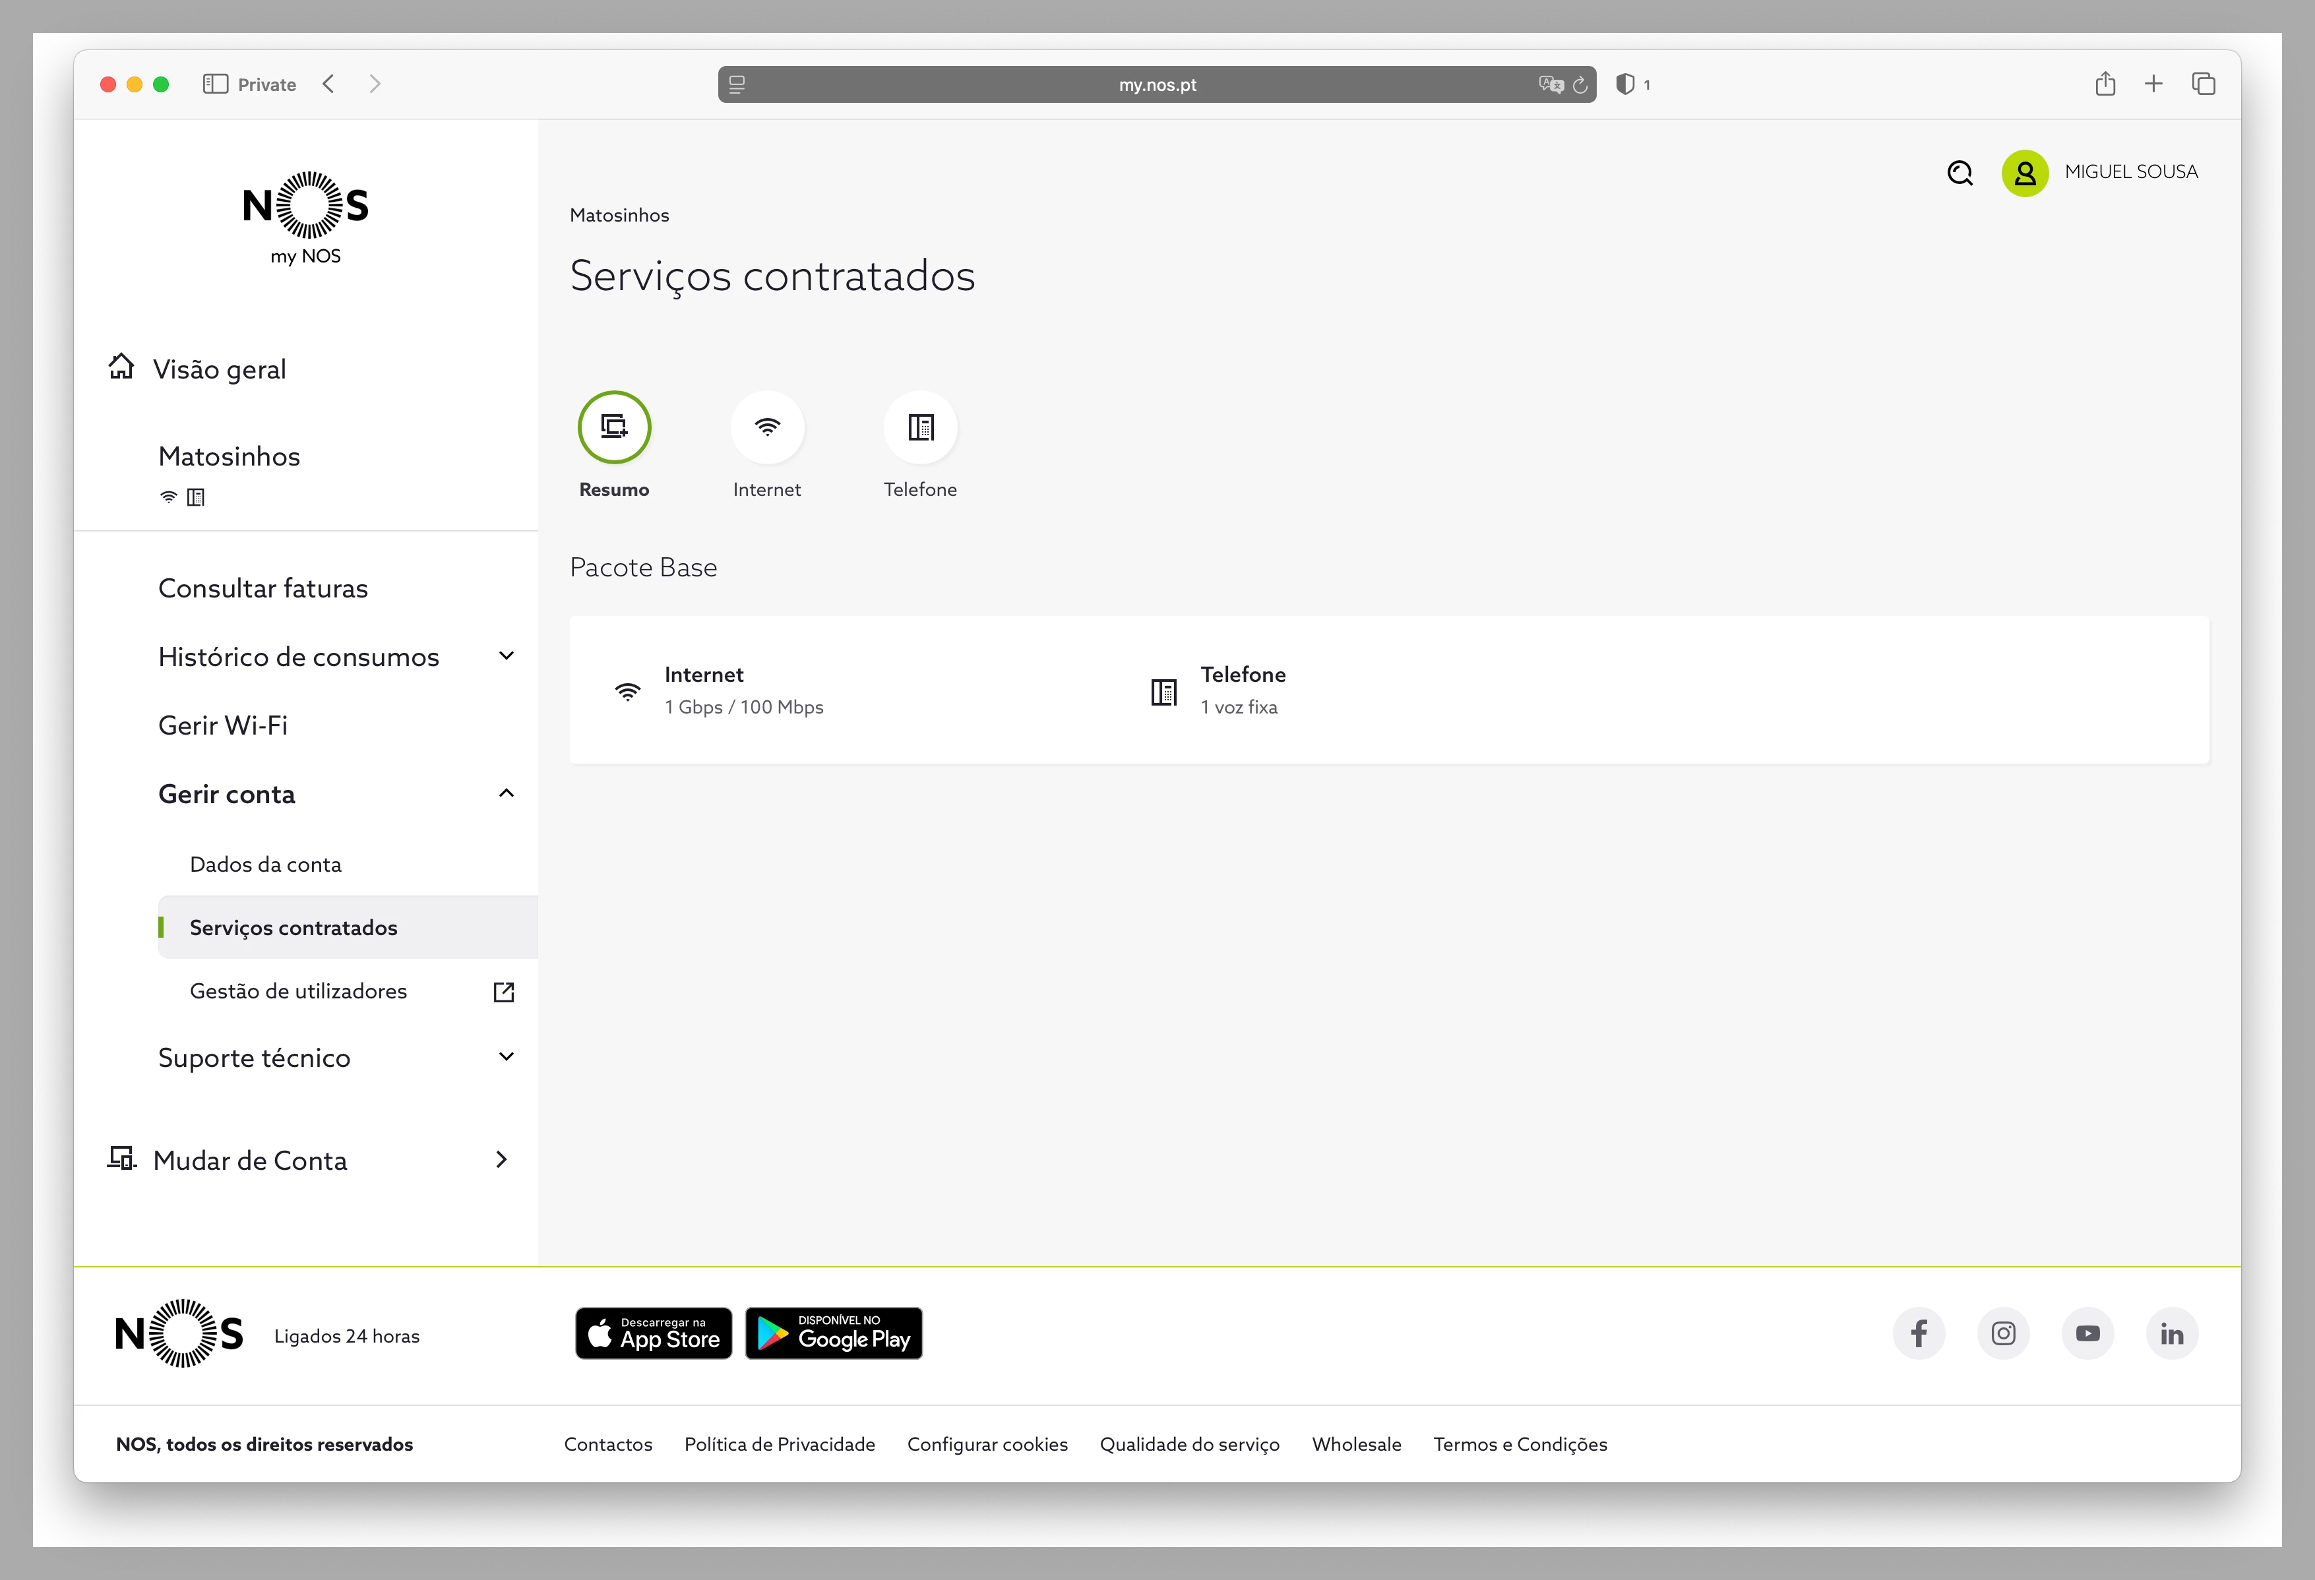The width and height of the screenshot is (2315, 1580).
Task: Open NOS Facebook page icon
Action: point(1919,1333)
